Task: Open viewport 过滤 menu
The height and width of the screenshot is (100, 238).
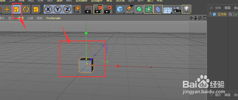Action: pos(30,18)
